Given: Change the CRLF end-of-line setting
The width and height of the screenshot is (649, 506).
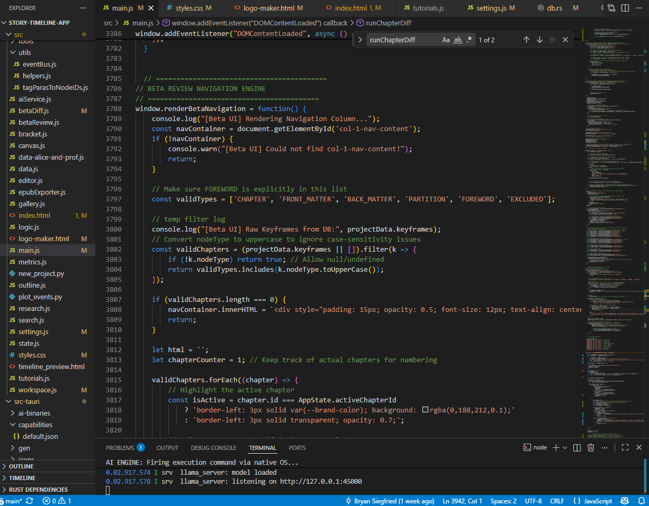Looking at the screenshot, I should coord(557,501).
